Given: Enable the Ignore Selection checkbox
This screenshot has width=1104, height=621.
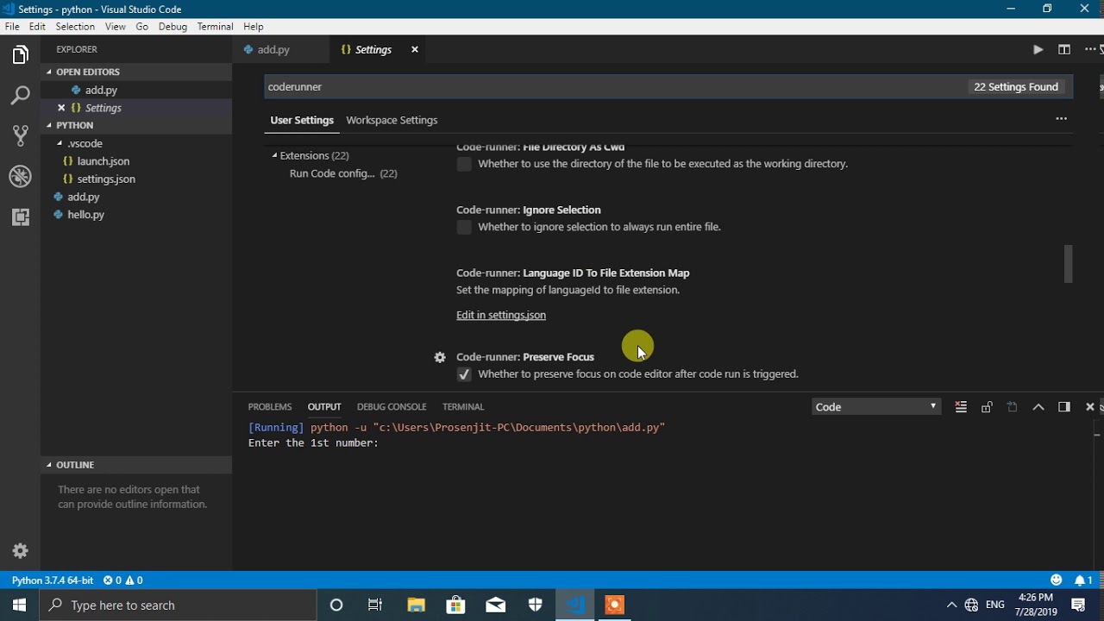Looking at the screenshot, I should 464,227.
